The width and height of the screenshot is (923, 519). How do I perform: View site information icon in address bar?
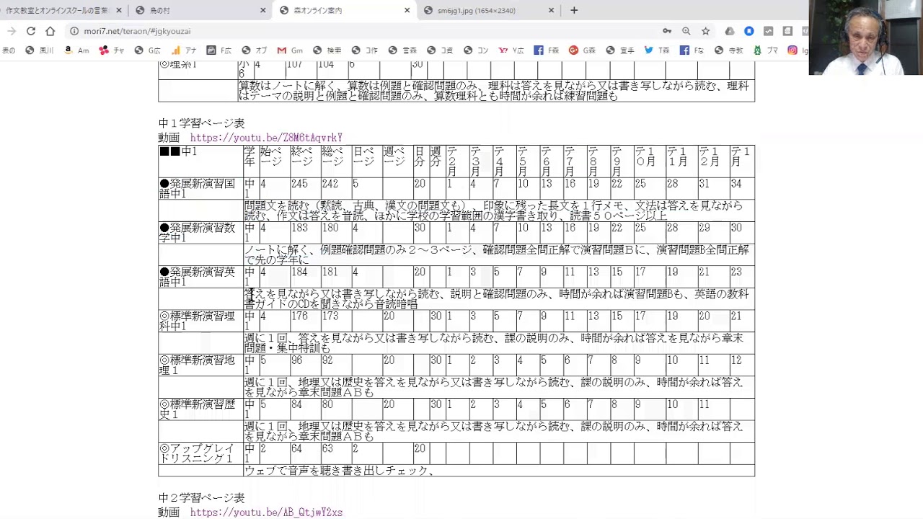(74, 31)
